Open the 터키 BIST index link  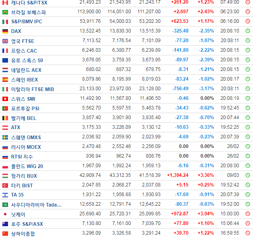coord(22,185)
